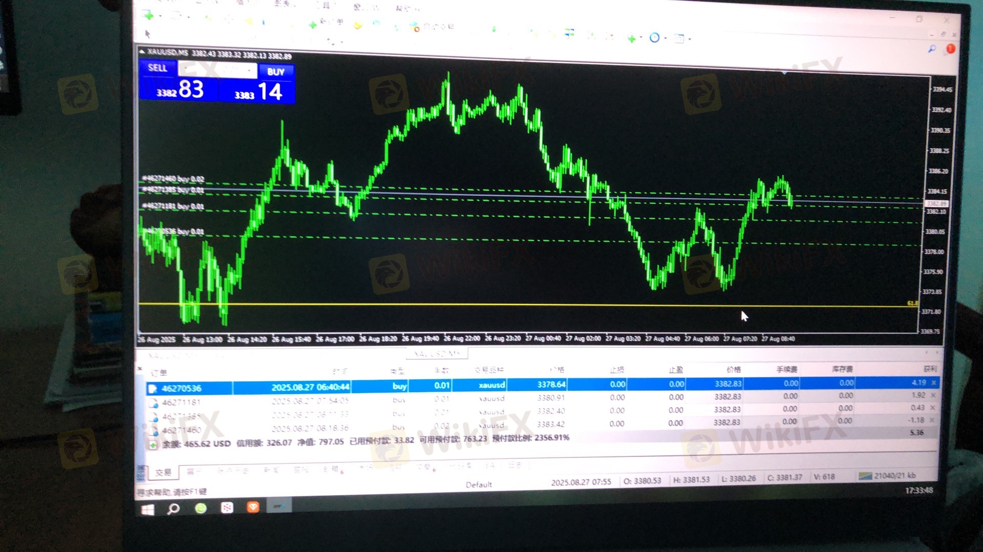
Task: Select order row 46271181
Action: pos(181,402)
